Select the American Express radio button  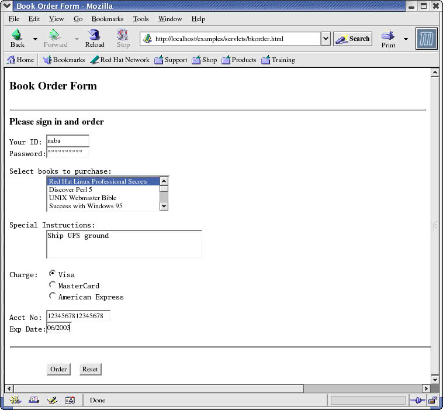pyautogui.click(x=52, y=296)
